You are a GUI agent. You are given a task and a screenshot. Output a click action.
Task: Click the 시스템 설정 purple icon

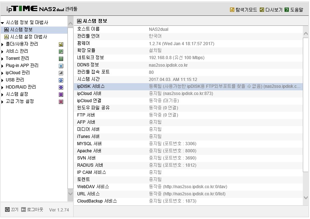(61, 95)
